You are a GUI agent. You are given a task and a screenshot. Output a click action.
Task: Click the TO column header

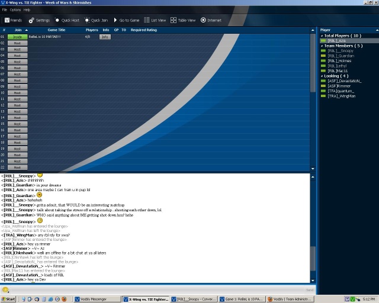124,30
